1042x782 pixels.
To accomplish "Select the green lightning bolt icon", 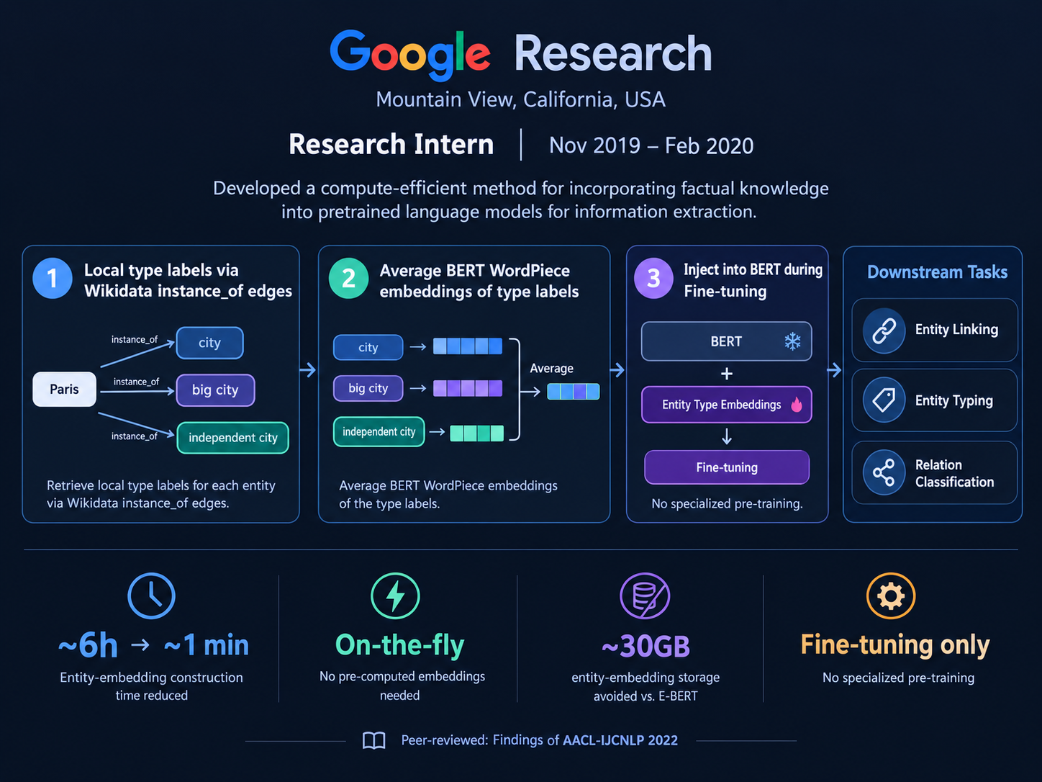I will (x=395, y=596).
